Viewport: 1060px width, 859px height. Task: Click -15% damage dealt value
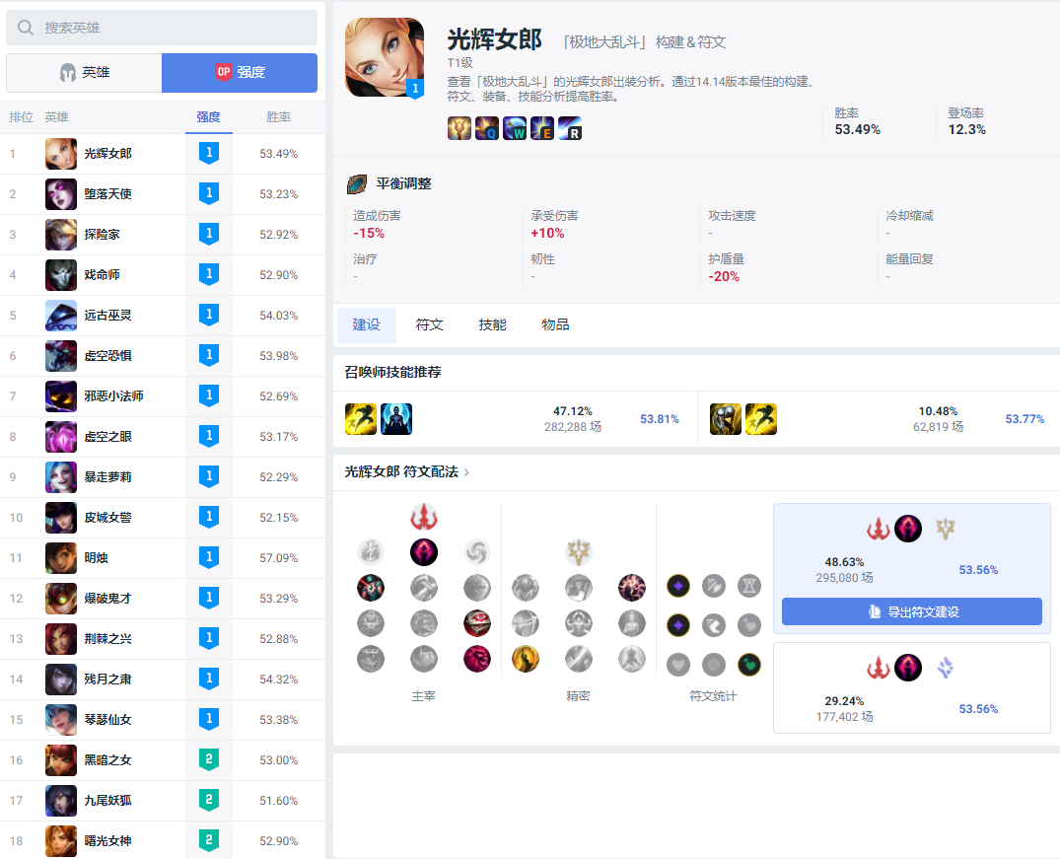[x=369, y=234]
